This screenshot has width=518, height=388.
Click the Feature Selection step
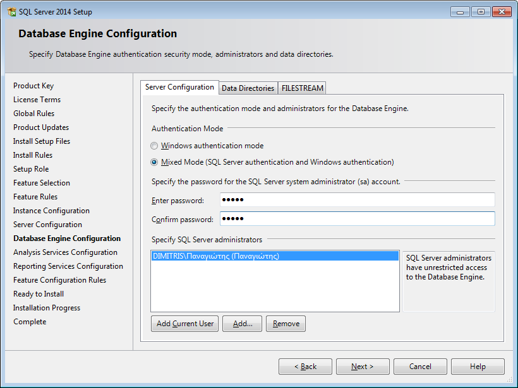(42, 183)
